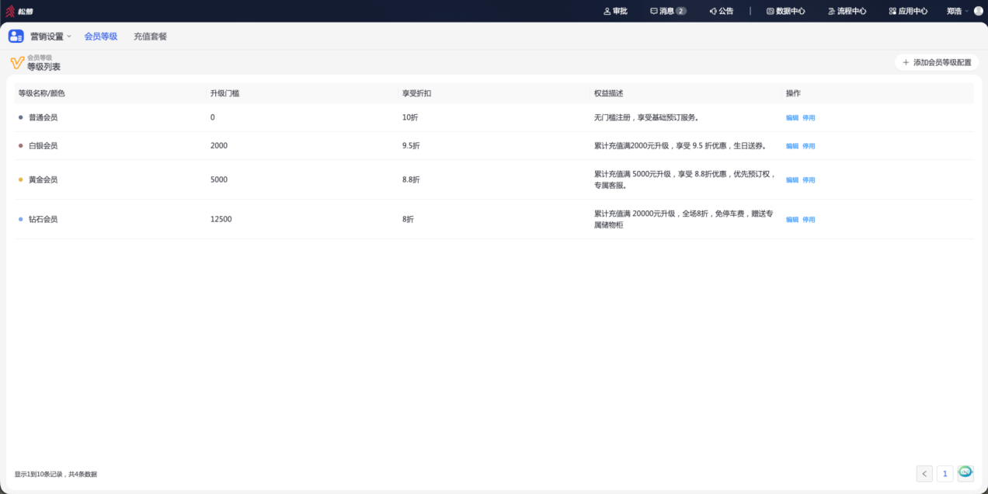Select the 普通会员 name cell
Image resolution: width=988 pixels, height=494 pixels.
(43, 117)
